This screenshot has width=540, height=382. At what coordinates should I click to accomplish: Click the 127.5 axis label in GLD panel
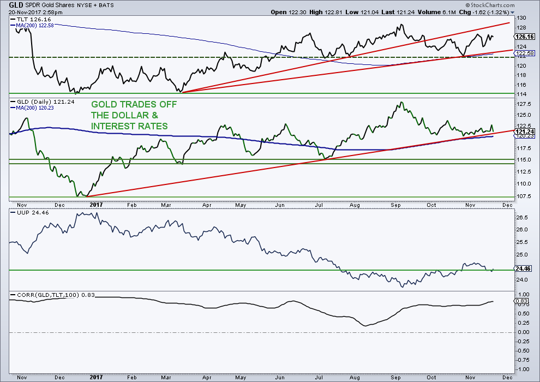tap(524, 104)
